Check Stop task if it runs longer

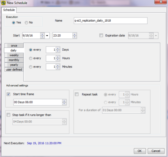[8, 115]
